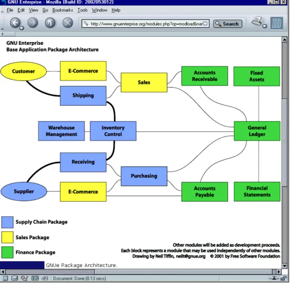The image size is (290, 285).
Task: Click the Receiving module box
Action: (83, 162)
